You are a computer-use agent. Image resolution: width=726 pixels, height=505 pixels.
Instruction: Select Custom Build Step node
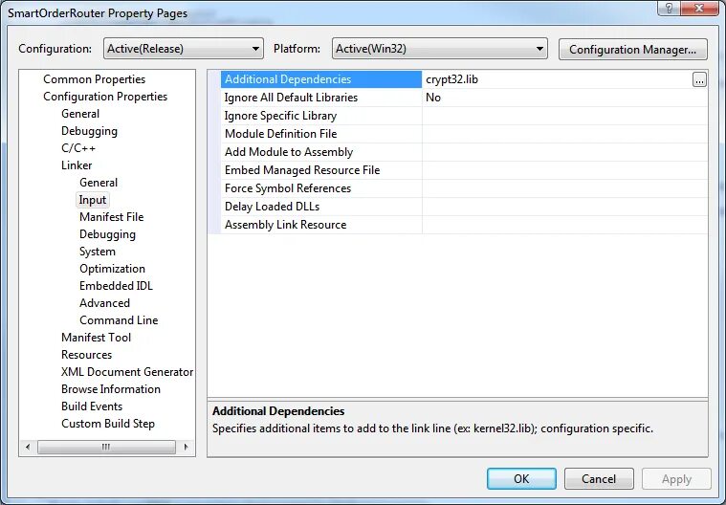pyautogui.click(x=108, y=424)
